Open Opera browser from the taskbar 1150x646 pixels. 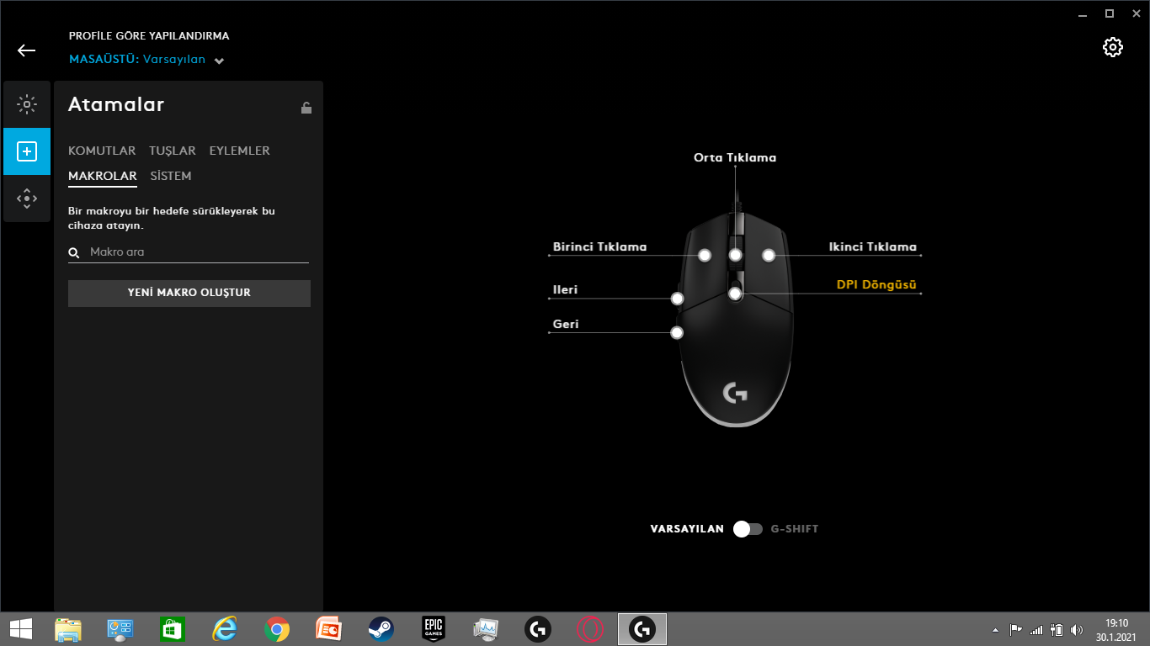(590, 628)
